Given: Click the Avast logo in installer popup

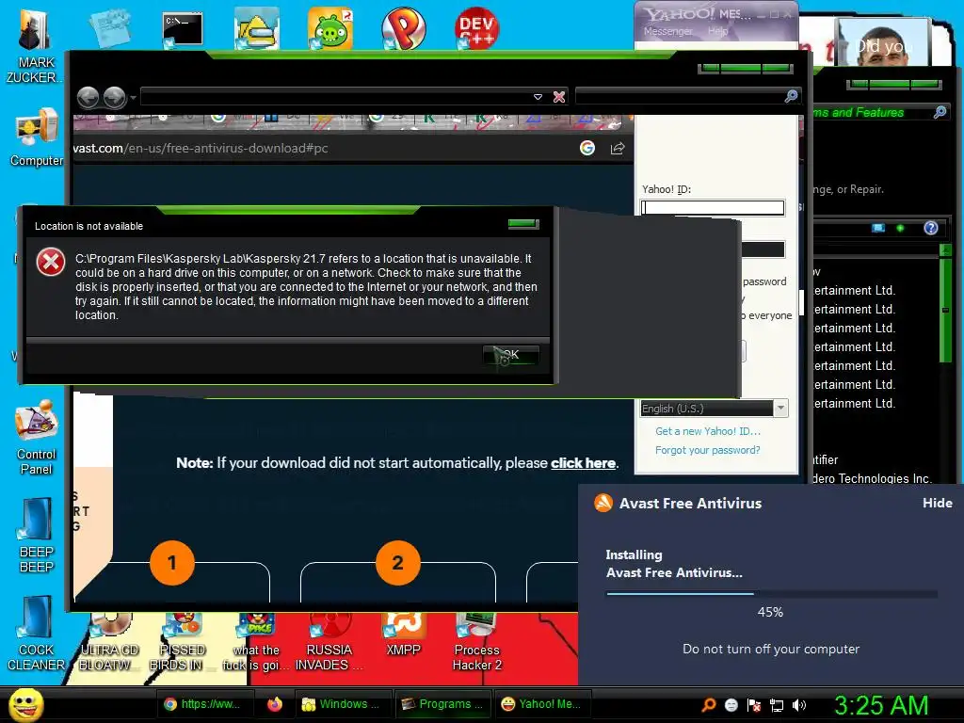Looking at the screenshot, I should coord(603,503).
